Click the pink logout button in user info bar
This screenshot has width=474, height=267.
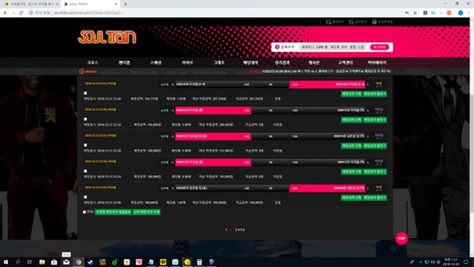379,47
